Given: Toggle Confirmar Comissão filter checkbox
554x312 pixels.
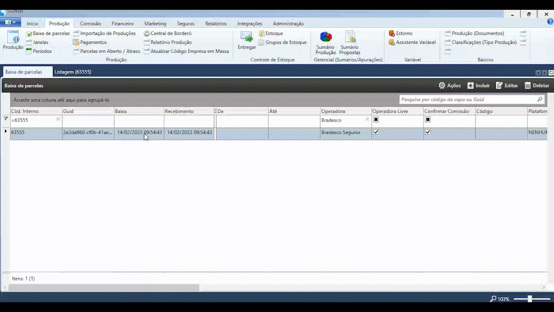Looking at the screenshot, I should 428,120.
